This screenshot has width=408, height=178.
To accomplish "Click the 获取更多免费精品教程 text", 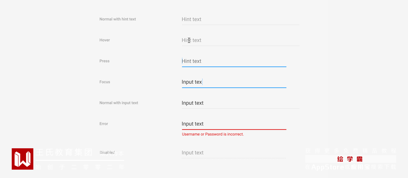I will click(x=350, y=151).
